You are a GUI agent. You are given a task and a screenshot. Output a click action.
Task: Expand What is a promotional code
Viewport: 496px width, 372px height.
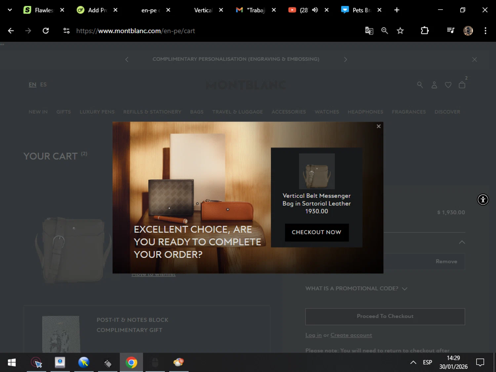click(356, 288)
